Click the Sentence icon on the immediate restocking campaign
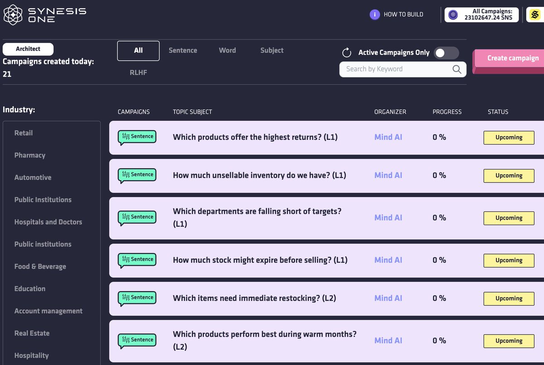Viewport: 544px width, 365px height. click(x=137, y=298)
